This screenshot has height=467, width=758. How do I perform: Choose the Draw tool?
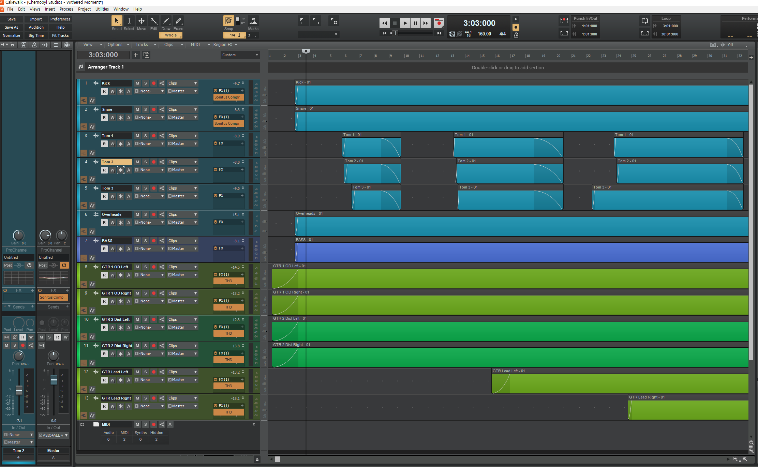[166, 21]
